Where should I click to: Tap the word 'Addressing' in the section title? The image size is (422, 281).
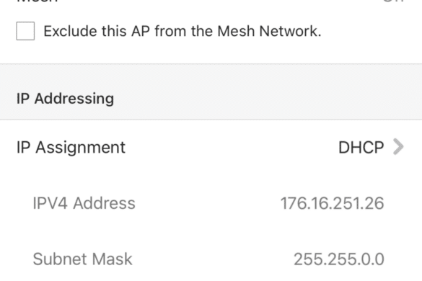tap(74, 99)
